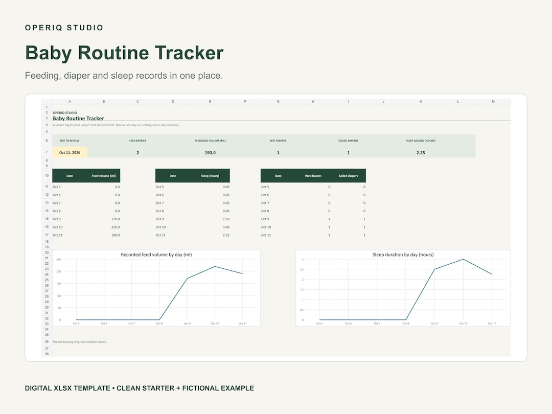Click the '150' axis label on the feed chart
Screen dimensions: 552x414
coord(58,284)
